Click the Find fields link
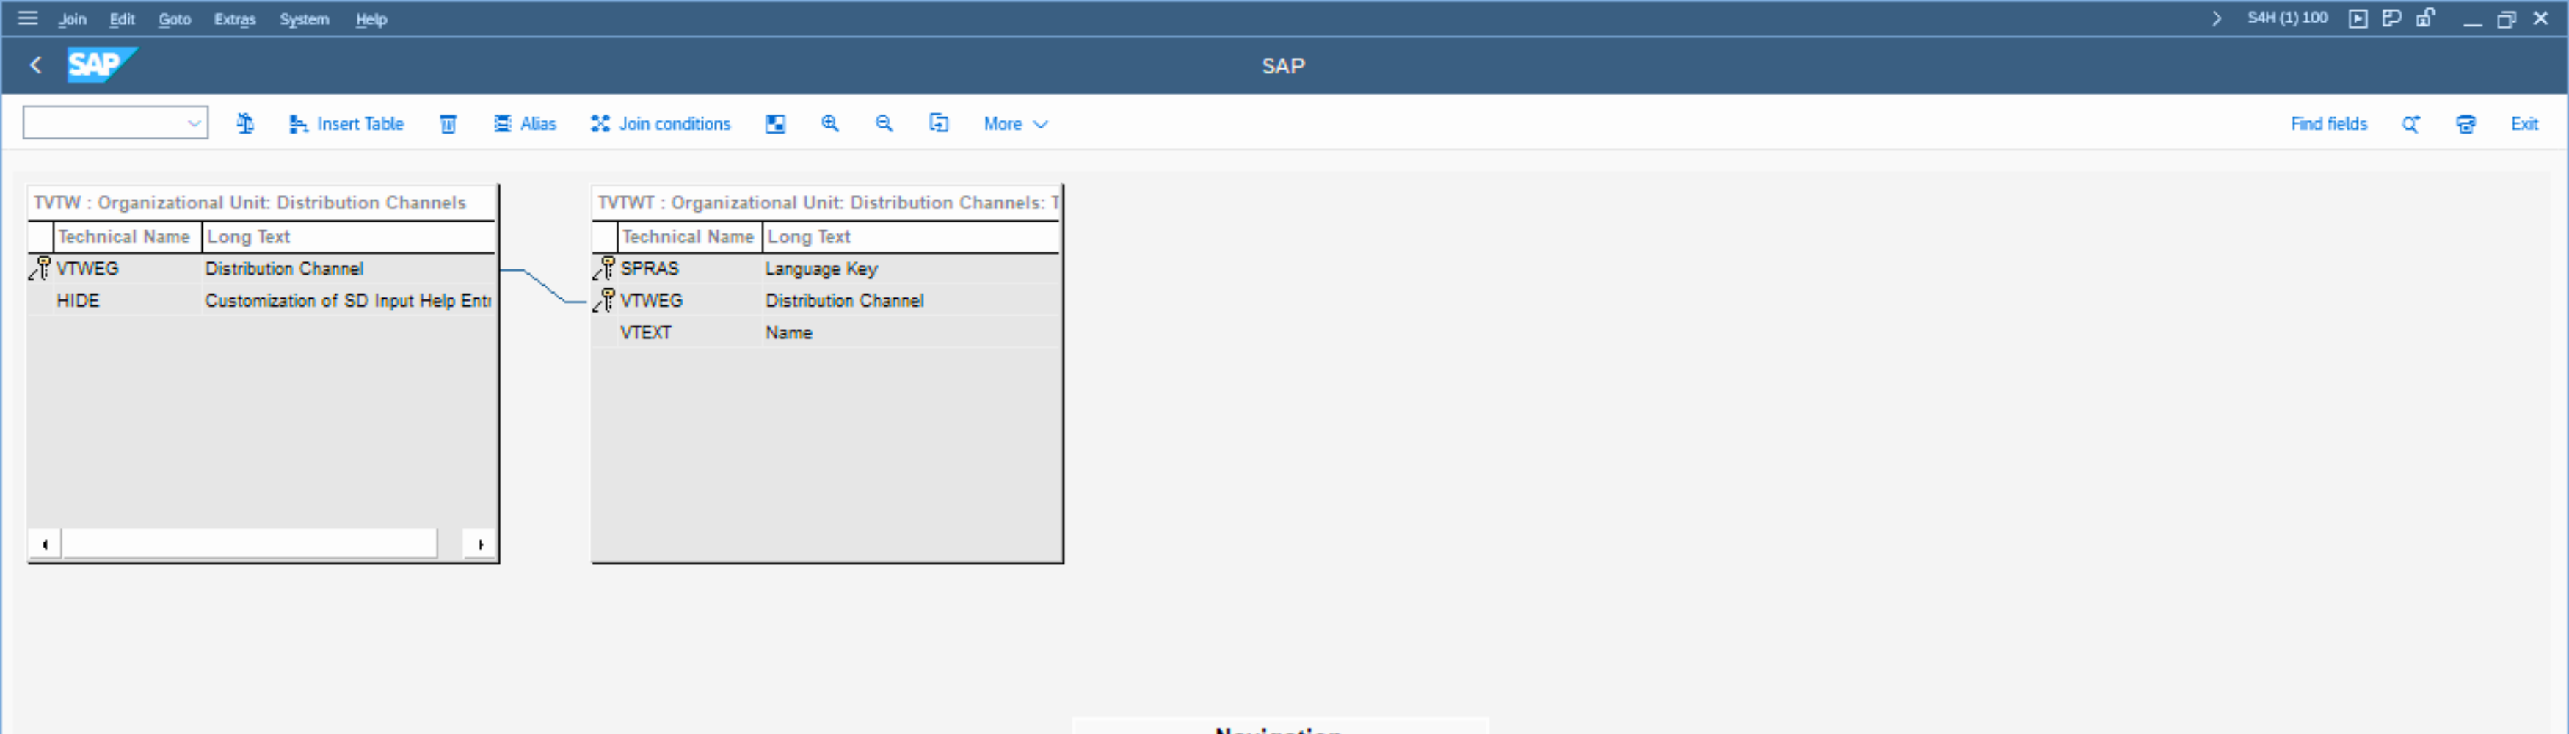The width and height of the screenshot is (2569, 734). [x=2328, y=123]
